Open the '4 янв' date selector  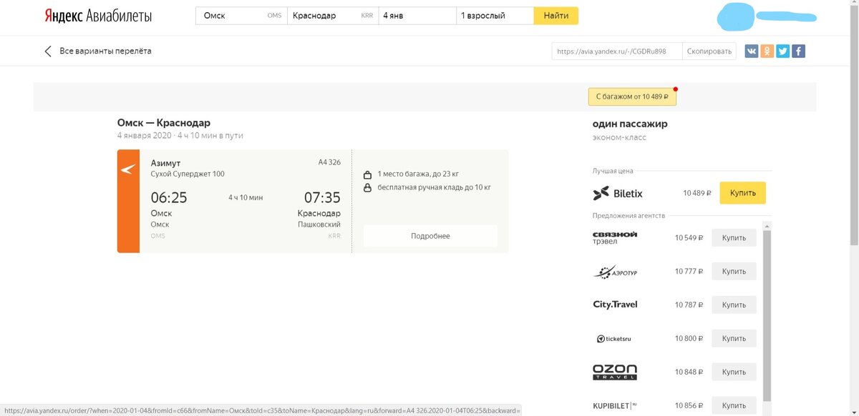point(416,14)
